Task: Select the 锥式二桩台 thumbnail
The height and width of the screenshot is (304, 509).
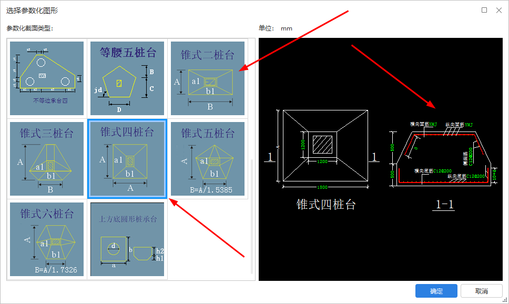Action: [208, 78]
